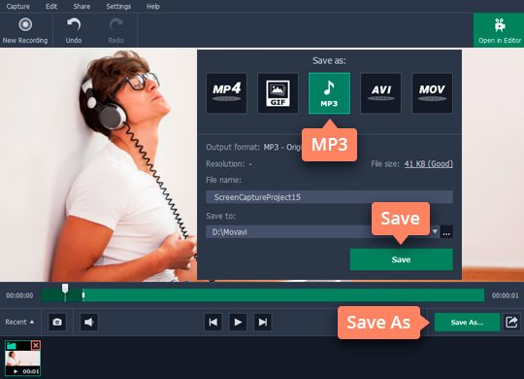
Task: Click the Redo arrow
Action: pos(115,31)
